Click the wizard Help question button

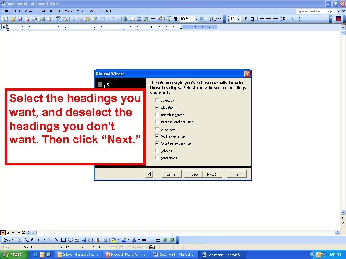click(x=149, y=174)
